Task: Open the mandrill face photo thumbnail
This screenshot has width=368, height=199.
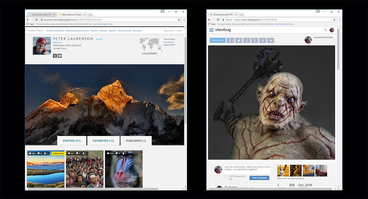Action: 124,169
